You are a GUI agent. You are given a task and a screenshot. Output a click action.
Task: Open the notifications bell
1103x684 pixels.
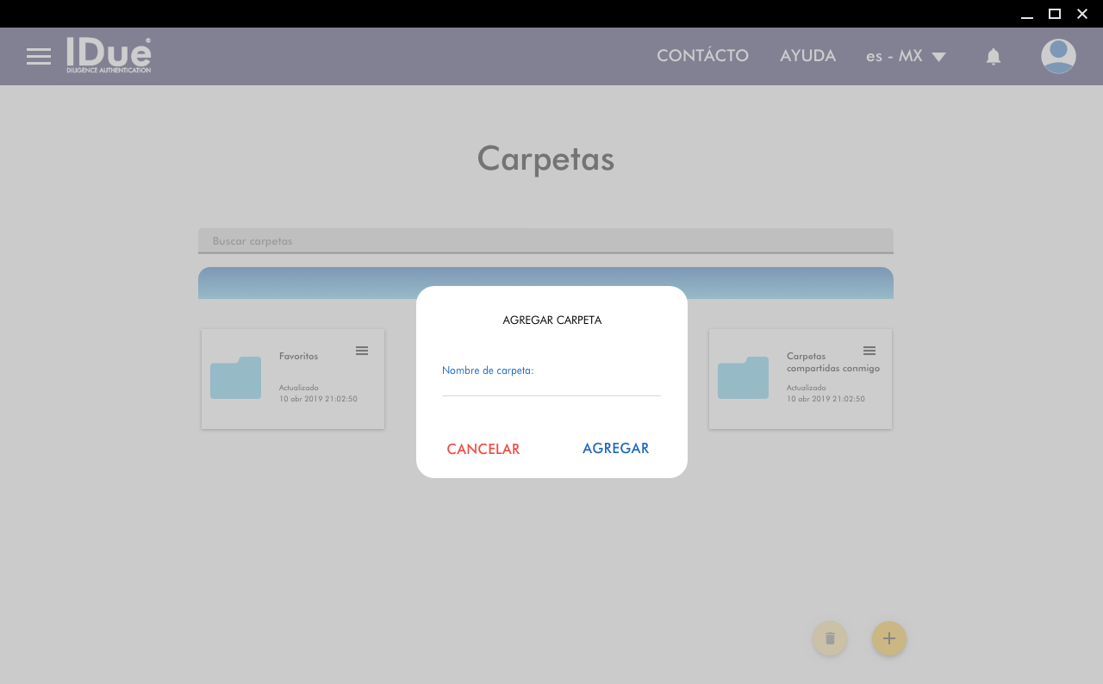(x=993, y=57)
